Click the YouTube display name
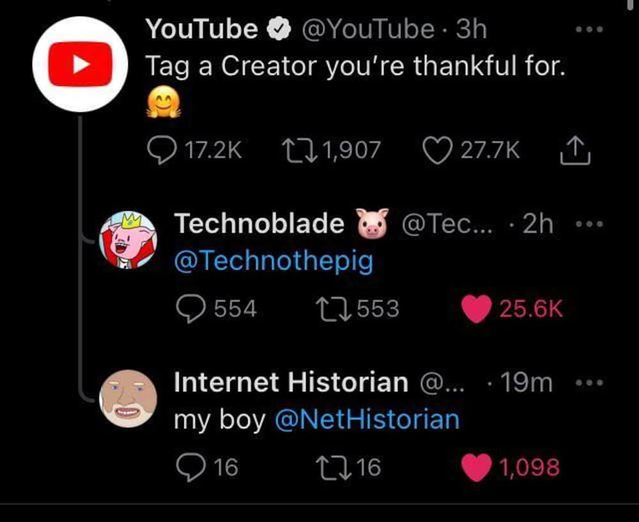The image size is (639, 522). coord(201,29)
